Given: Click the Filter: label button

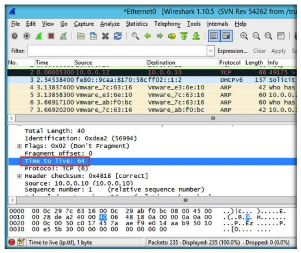Looking at the screenshot, I should (18, 51).
